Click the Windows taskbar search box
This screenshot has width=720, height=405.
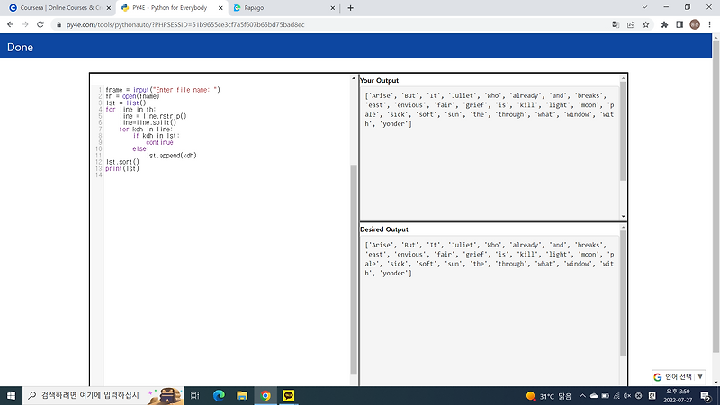point(103,395)
